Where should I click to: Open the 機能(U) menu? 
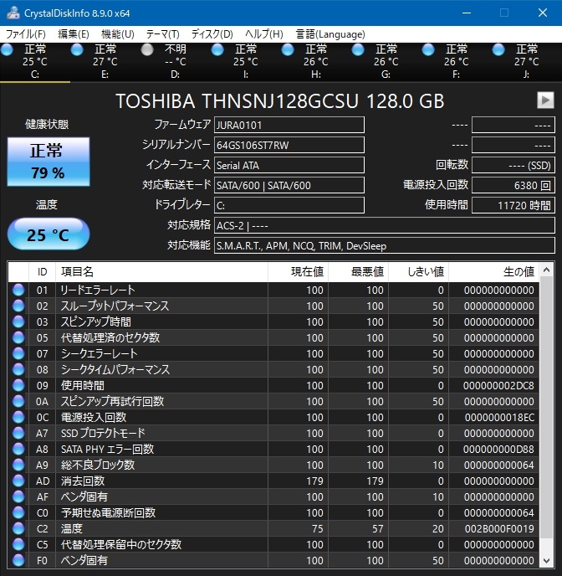point(117,34)
